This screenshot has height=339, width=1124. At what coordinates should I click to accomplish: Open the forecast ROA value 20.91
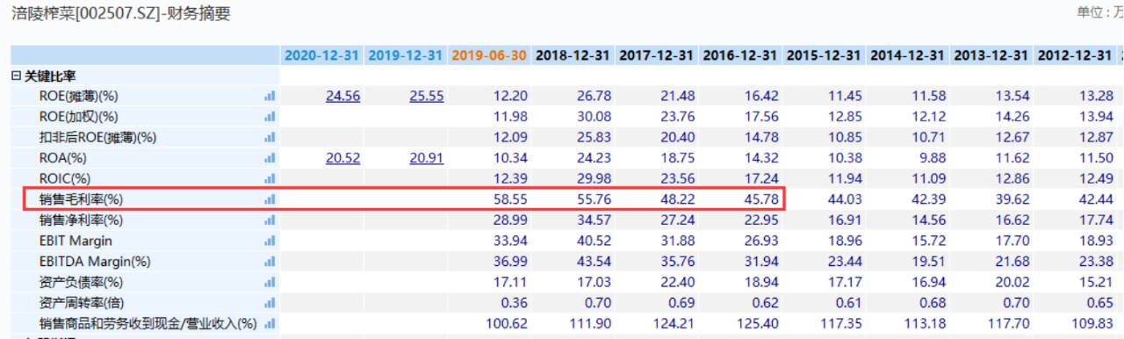(x=427, y=158)
